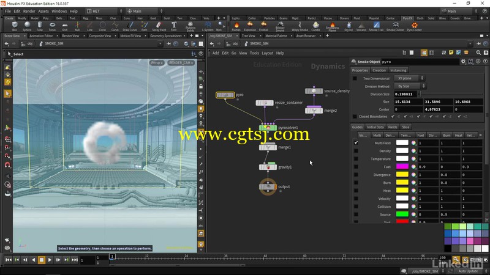Create a Sphere from the shelf

pyautogui.click(x=27, y=26)
